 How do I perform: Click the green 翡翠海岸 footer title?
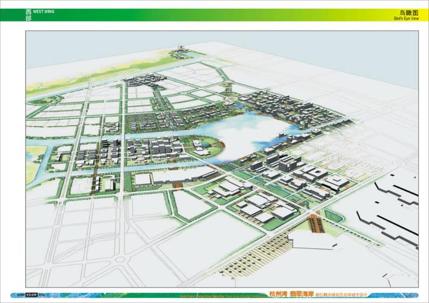[x=302, y=295]
